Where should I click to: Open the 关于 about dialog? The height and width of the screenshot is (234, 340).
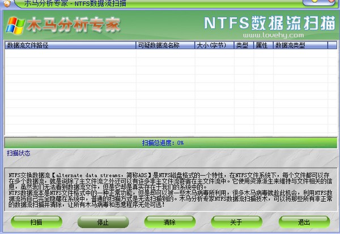coord(236,222)
